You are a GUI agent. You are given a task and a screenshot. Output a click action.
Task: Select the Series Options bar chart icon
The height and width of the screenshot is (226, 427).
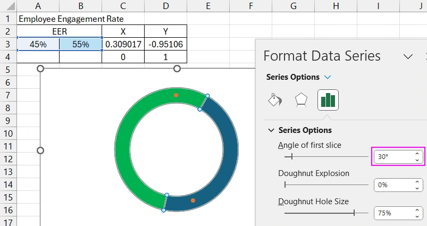pyautogui.click(x=328, y=100)
